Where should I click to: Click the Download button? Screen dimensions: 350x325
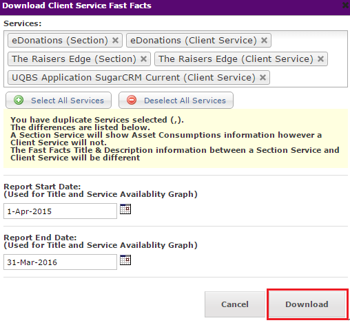click(x=307, y=304)
